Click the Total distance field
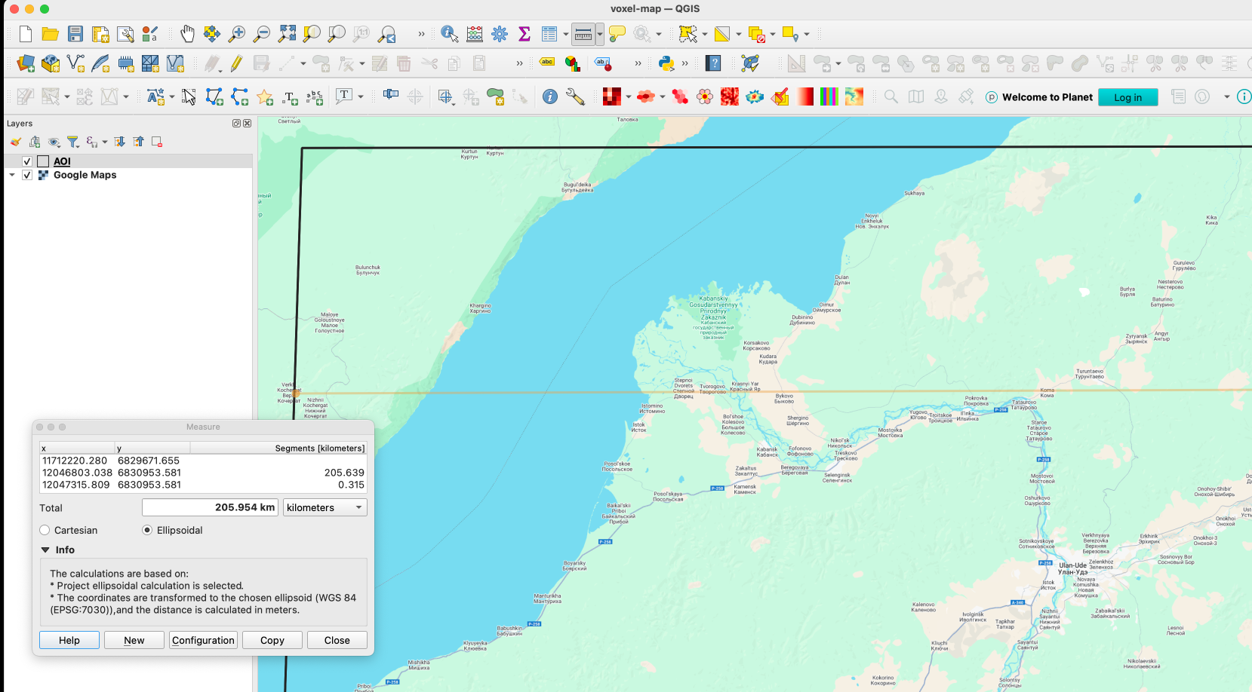This screenshot has width=1252, height=692. point(210,508)
